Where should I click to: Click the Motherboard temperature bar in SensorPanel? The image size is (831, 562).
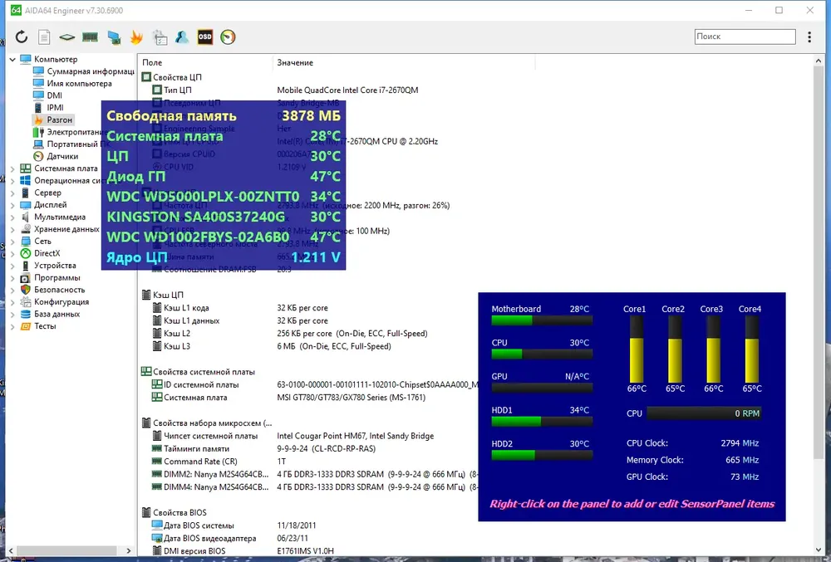(542, 320)
